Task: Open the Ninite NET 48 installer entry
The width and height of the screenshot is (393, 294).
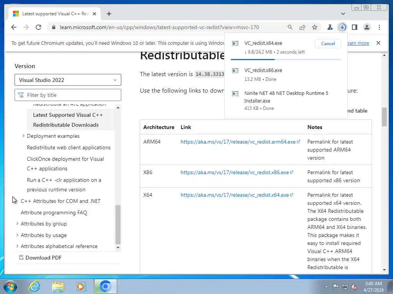Action: click(x=286, y=101)
